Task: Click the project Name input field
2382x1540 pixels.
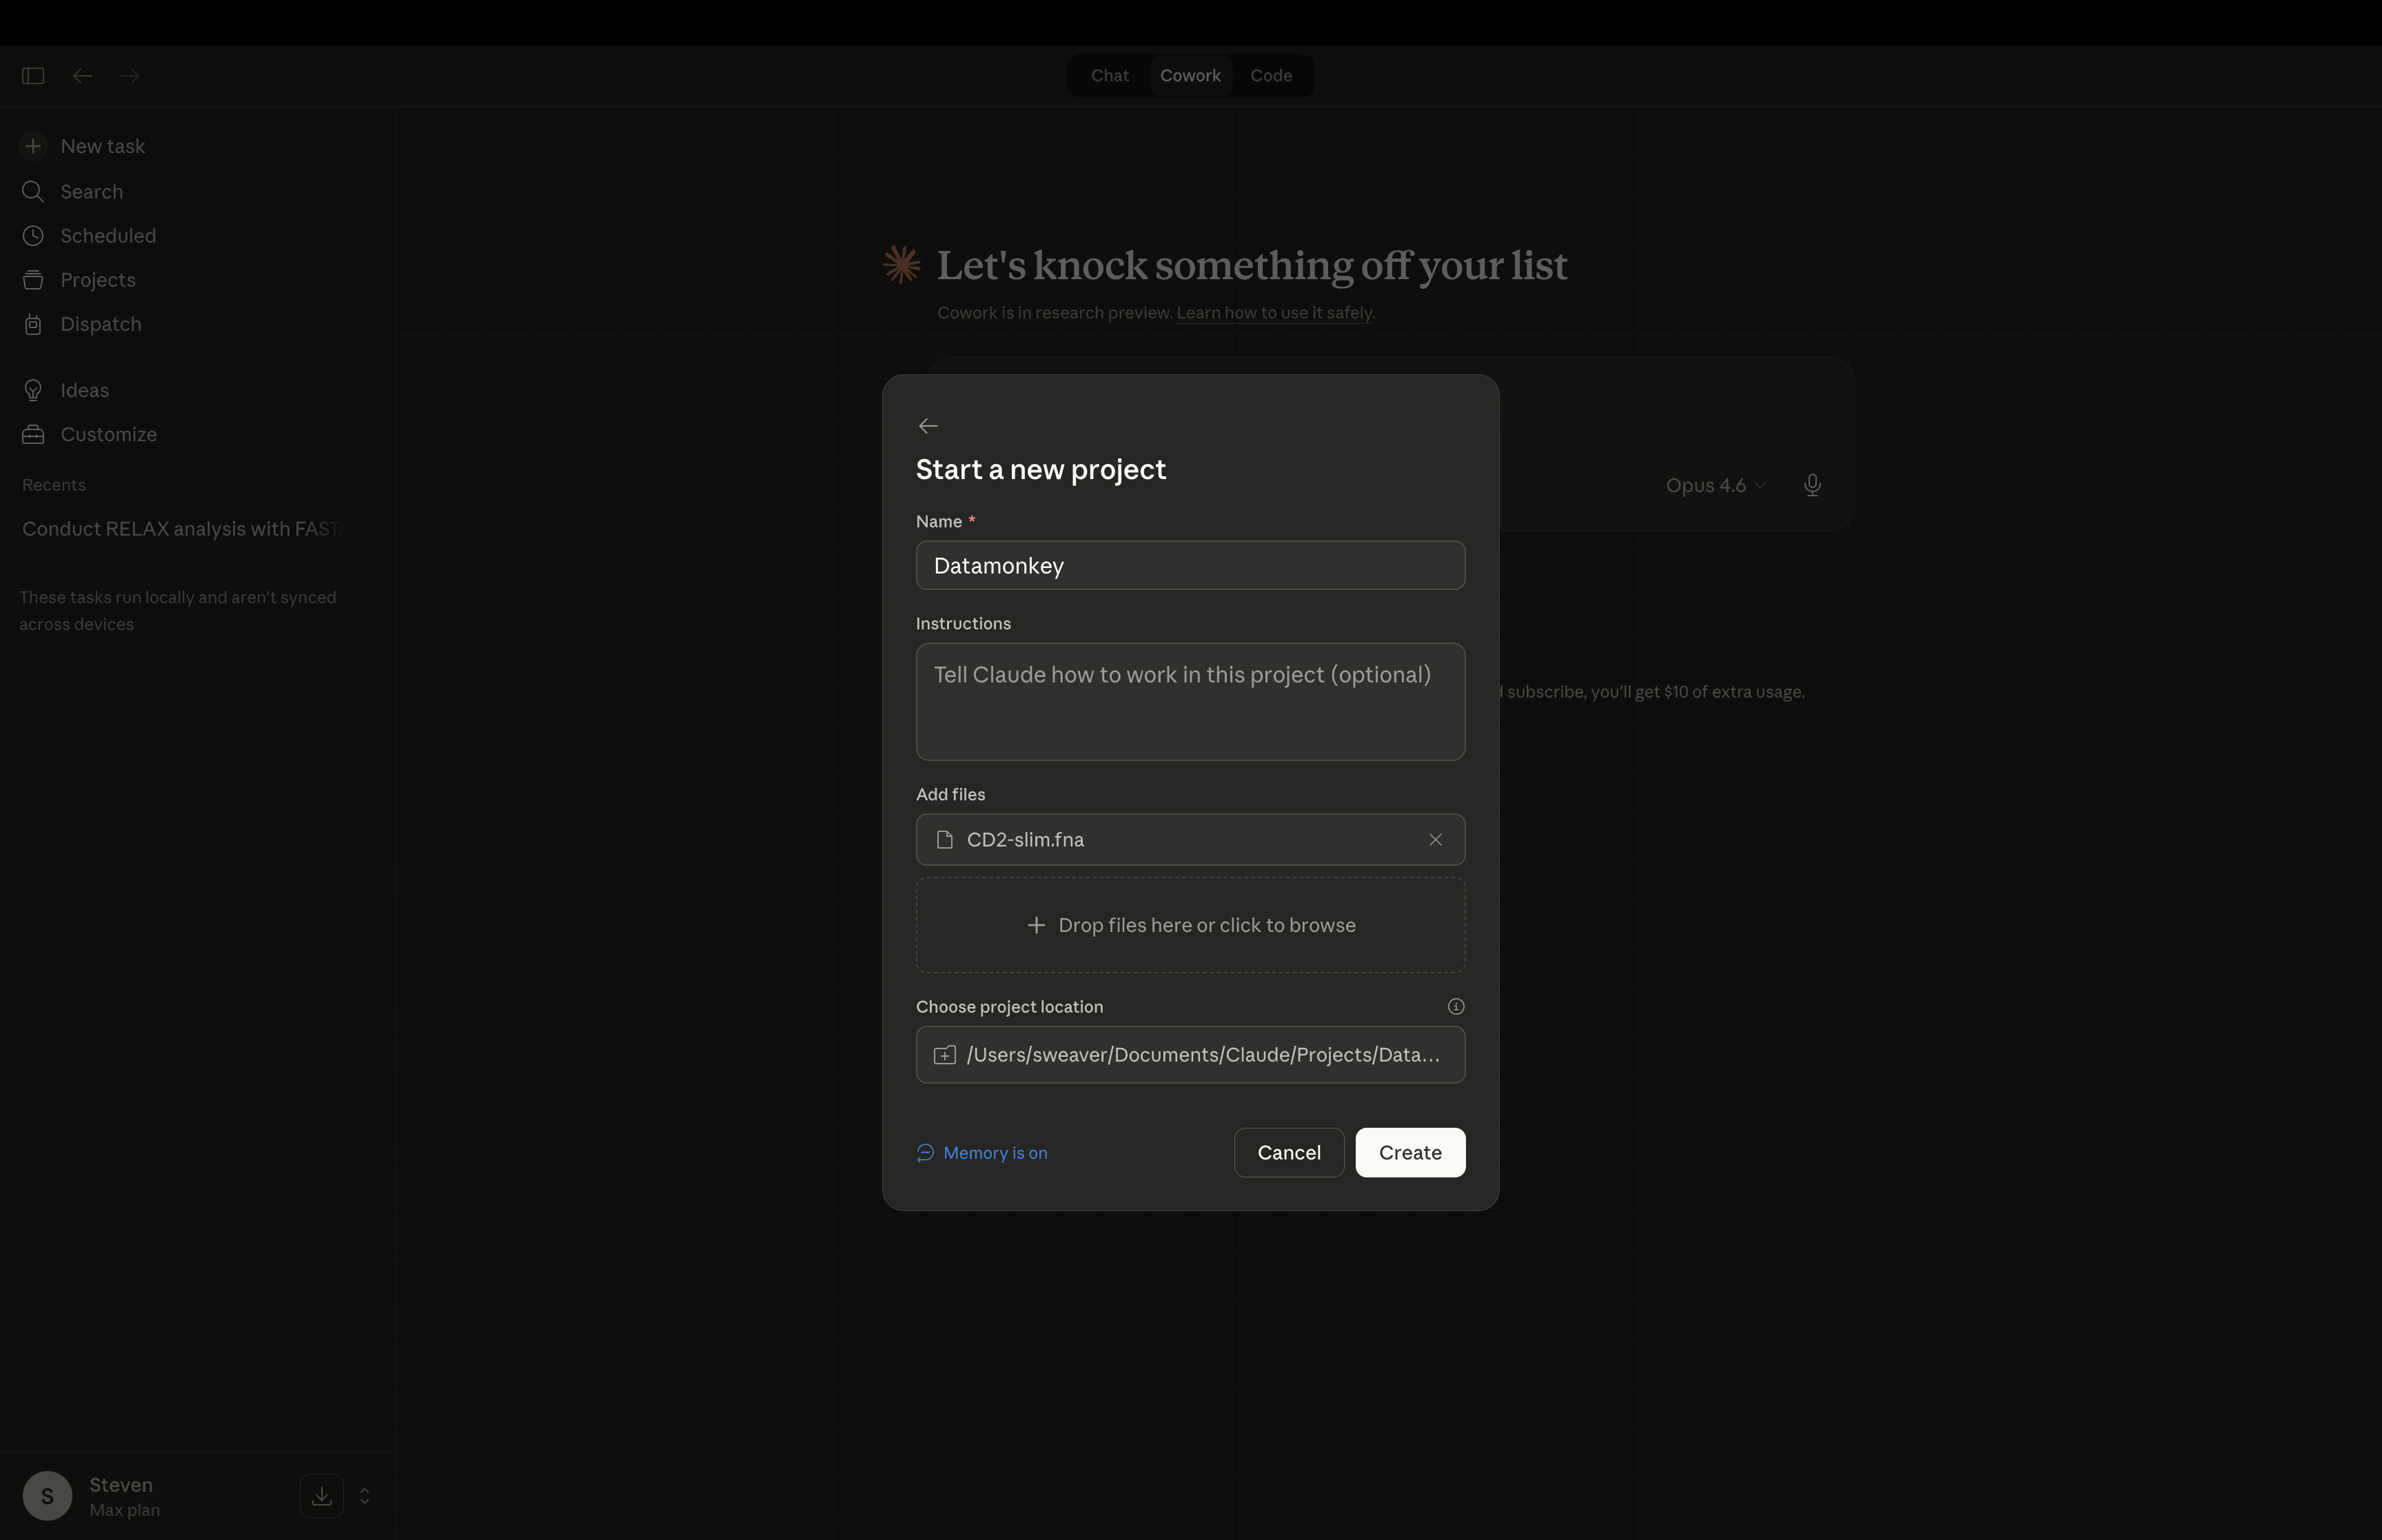Action: pos(1190,565)
